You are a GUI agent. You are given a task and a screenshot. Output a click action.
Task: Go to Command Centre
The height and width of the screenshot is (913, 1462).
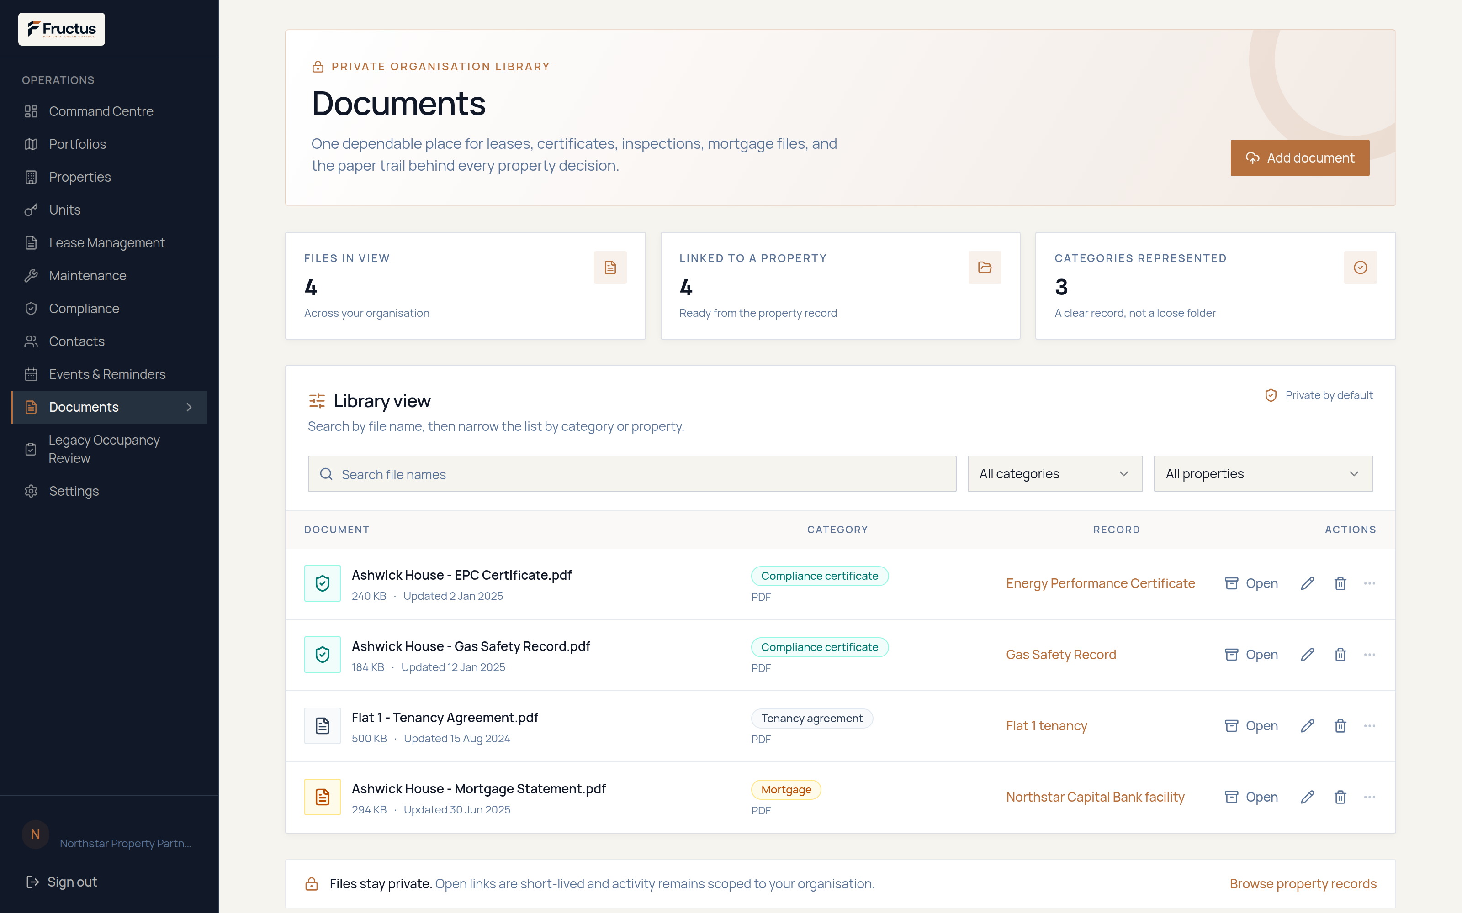coord(109,111)
